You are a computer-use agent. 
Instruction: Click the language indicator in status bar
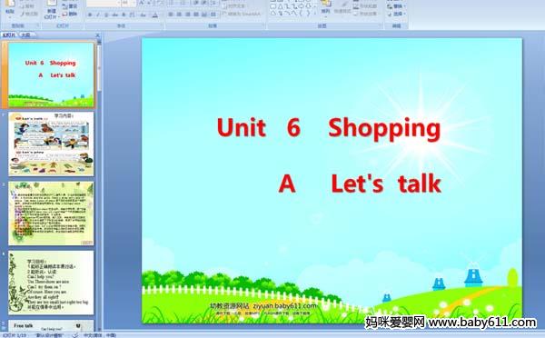tap(100, 335)
